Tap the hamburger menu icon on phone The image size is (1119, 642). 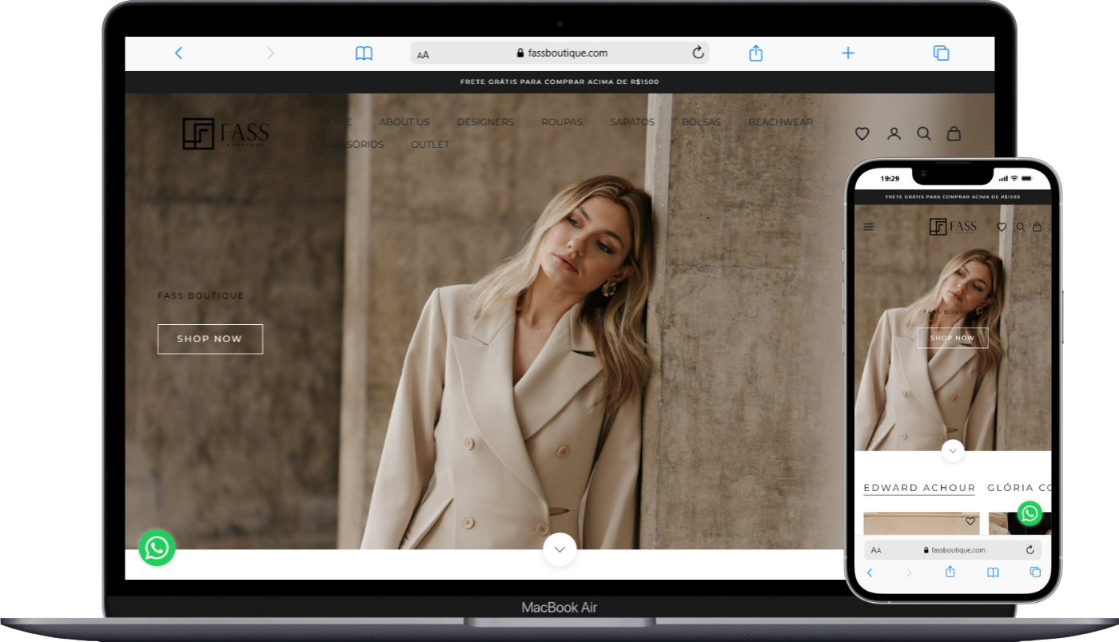tap(869, 227)
